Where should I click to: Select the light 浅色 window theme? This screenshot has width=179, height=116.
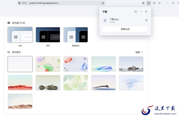click(20, 35)
